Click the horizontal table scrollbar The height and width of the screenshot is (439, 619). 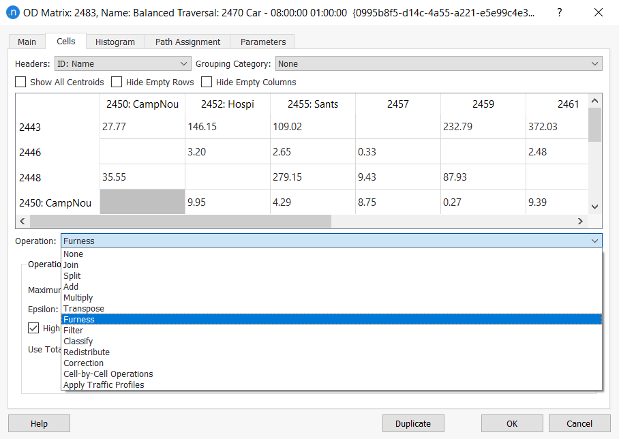pos(180,221)
